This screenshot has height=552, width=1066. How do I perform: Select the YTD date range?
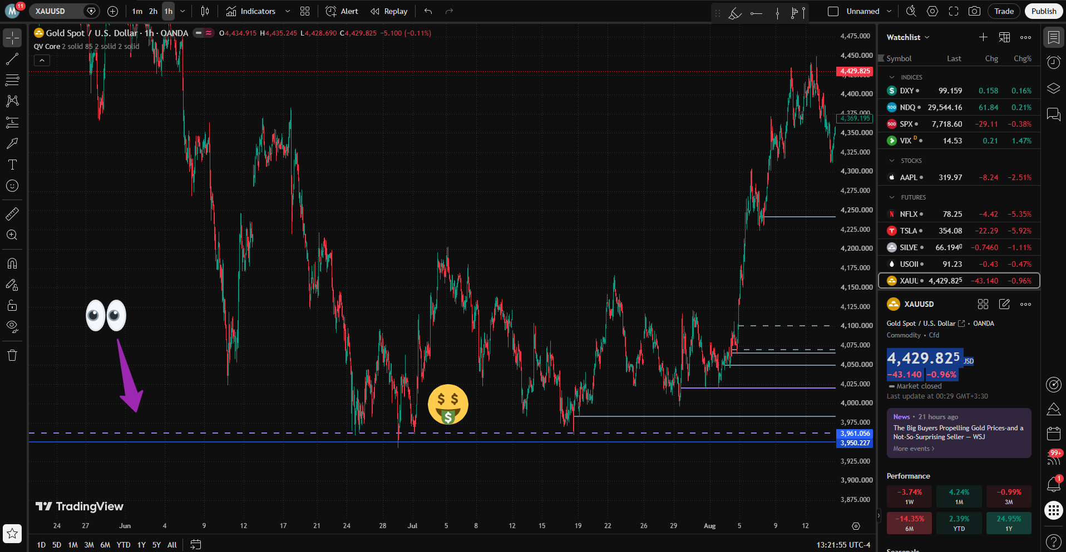[124, 545]
